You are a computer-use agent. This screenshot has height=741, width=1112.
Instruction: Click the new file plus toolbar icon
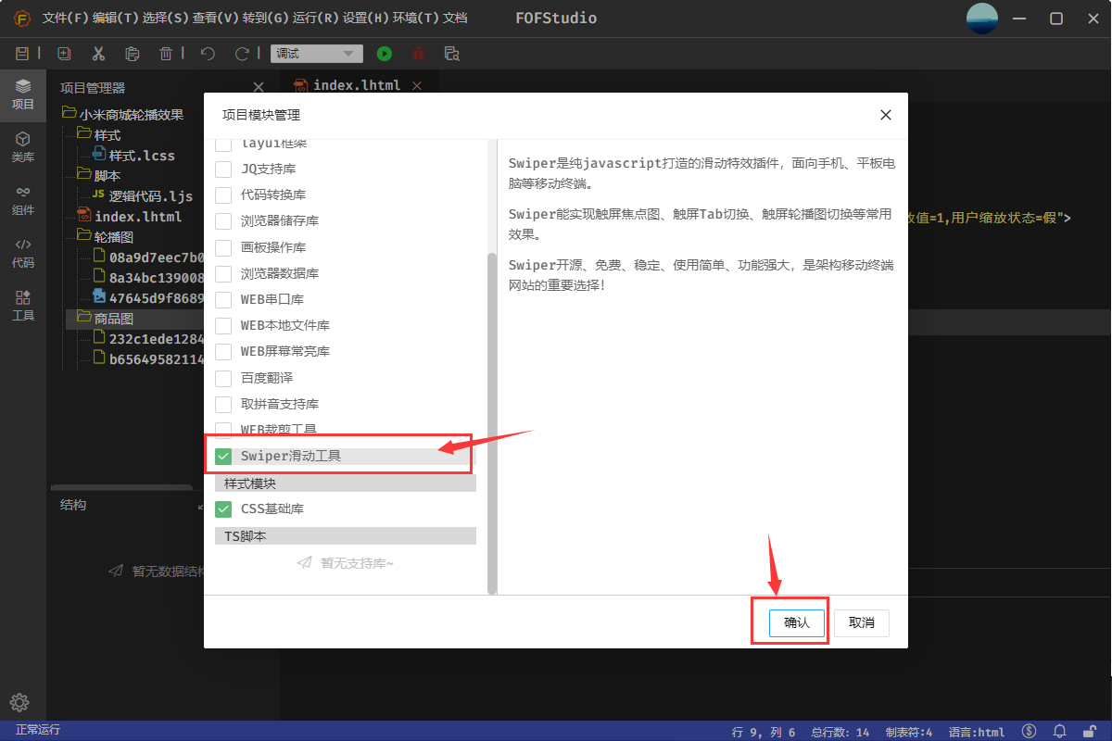point(64,54)
